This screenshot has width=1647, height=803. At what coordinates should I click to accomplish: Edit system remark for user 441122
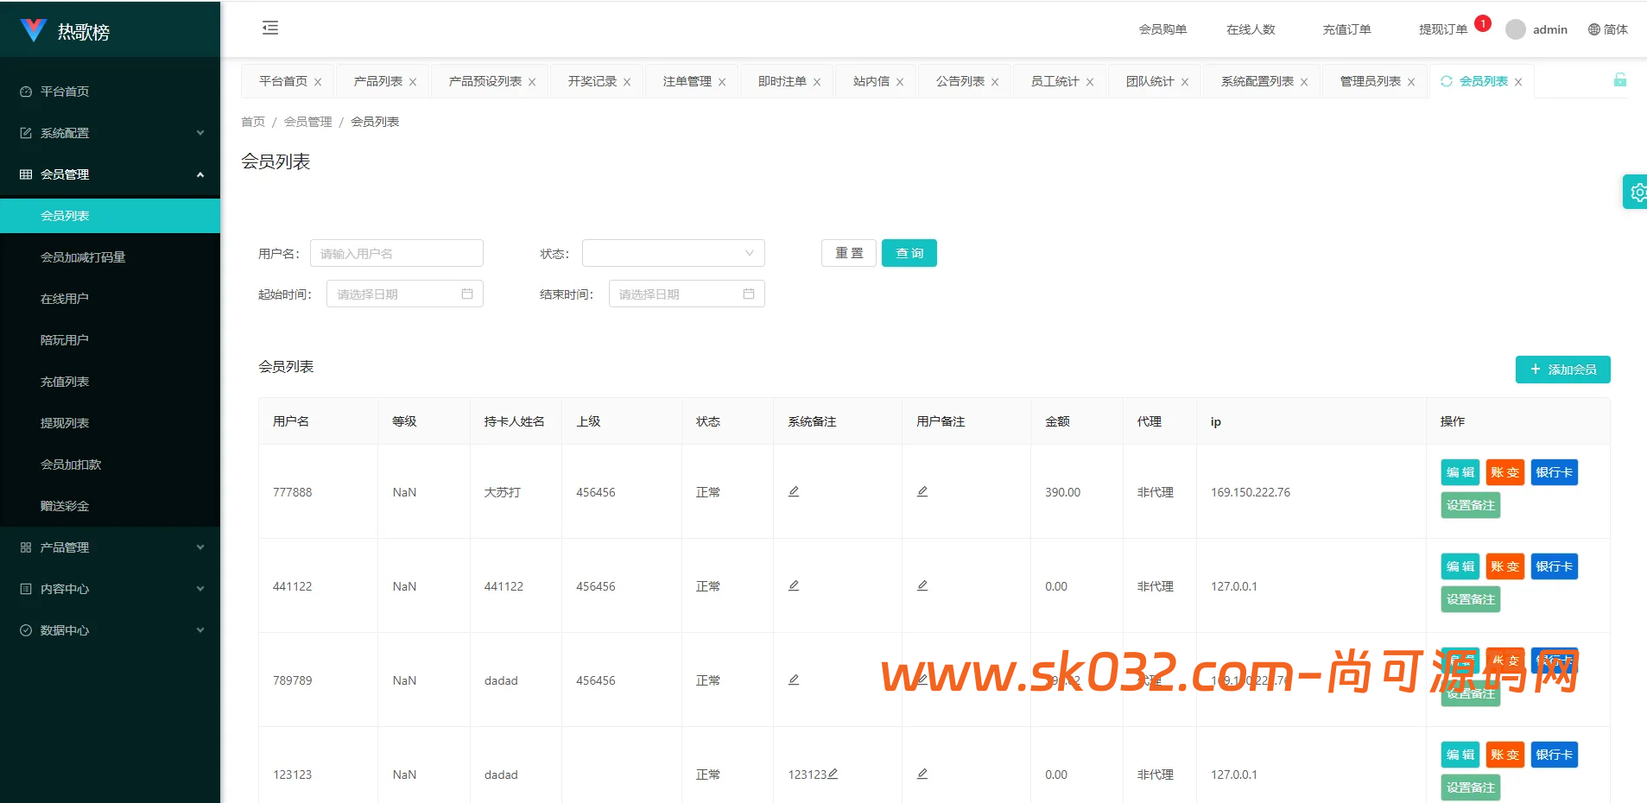pos(794,585)
